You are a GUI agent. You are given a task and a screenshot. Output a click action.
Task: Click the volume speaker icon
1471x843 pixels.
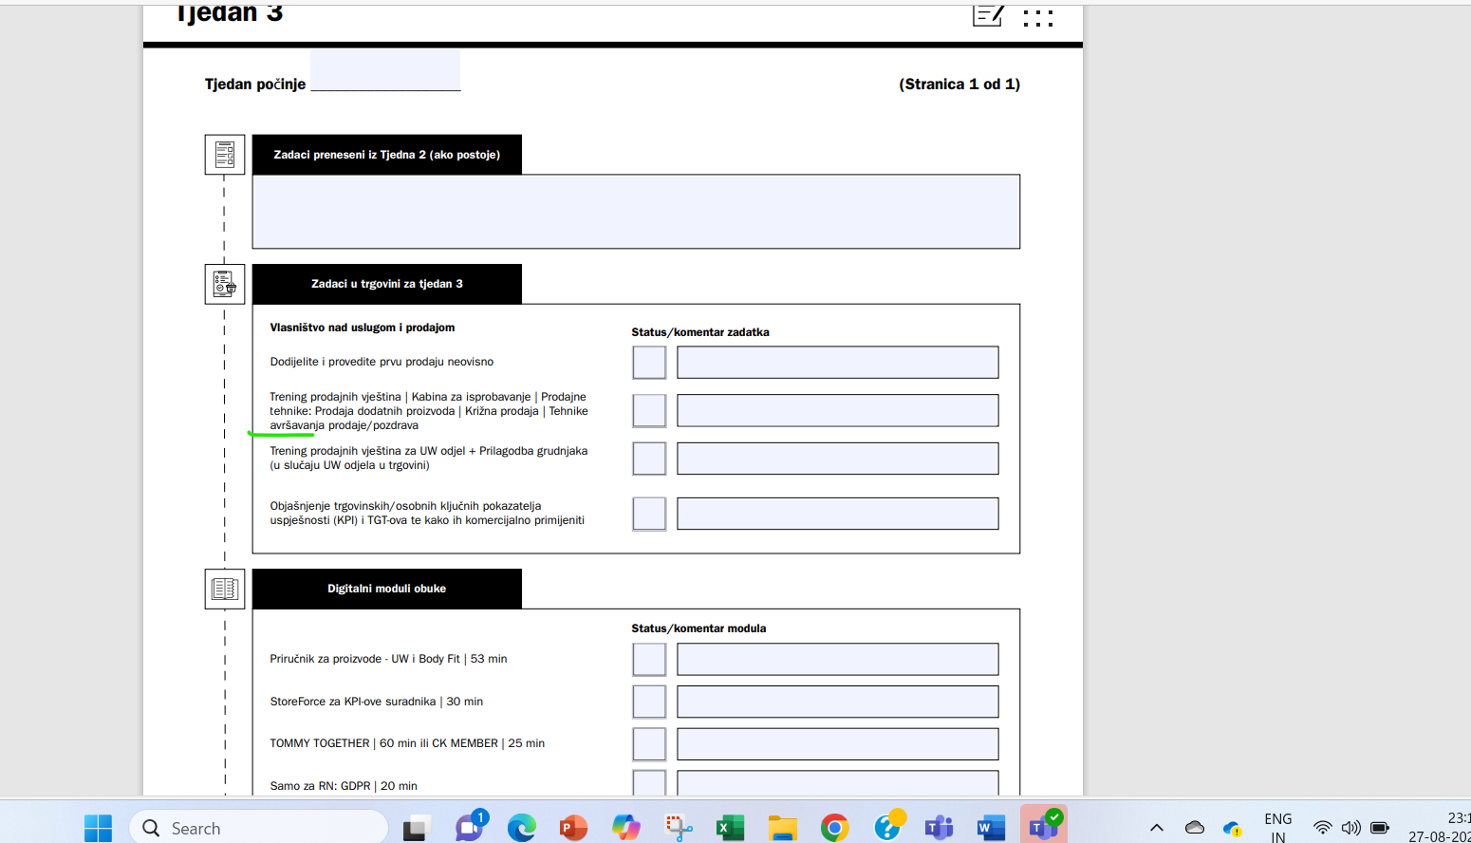coord(1350,828)
